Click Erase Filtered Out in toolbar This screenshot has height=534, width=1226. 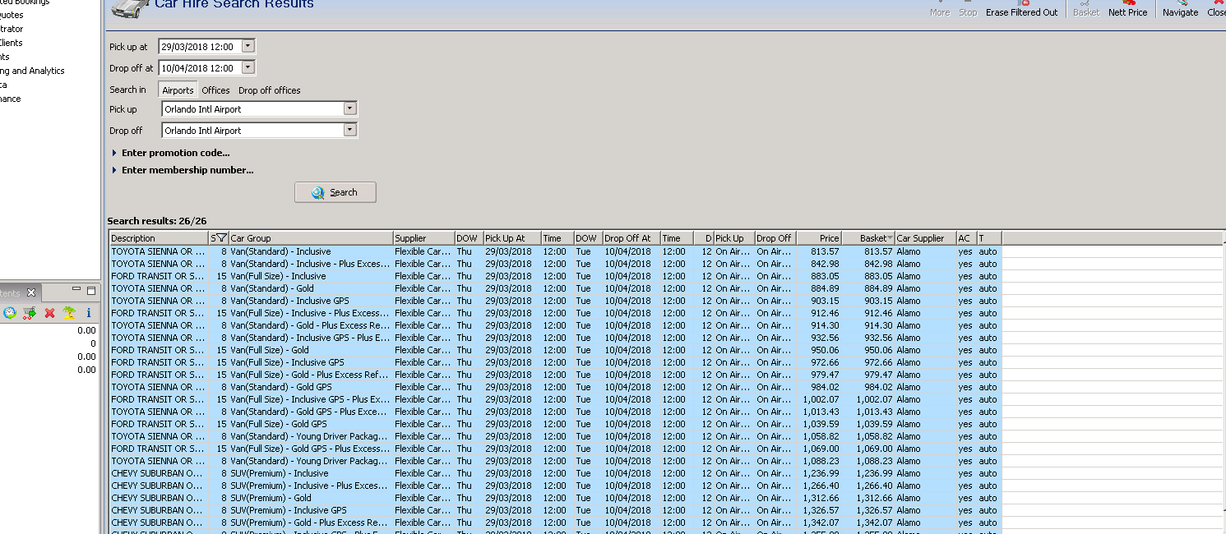coord(1022,8)
